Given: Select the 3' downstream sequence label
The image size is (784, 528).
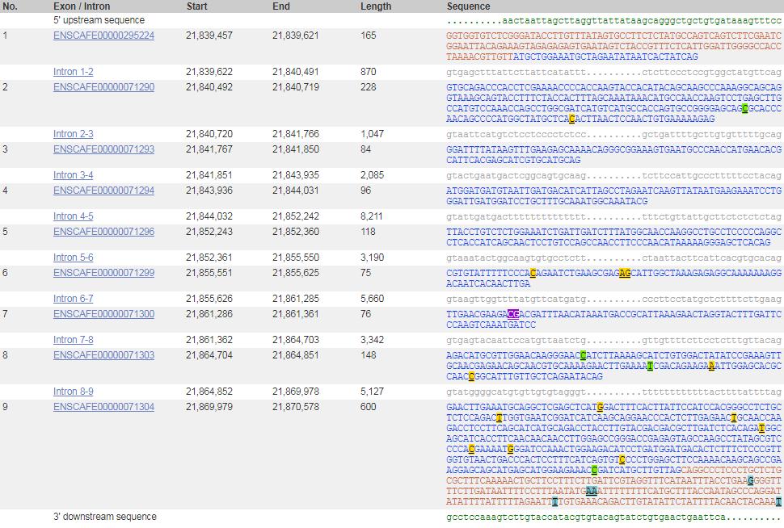Looking at the screenshot, I should coord(105,517).
